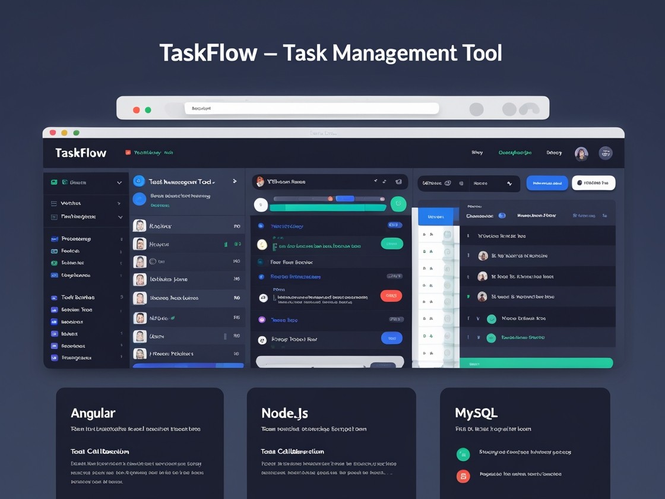
Task: Click the solid blue button in the right panel
Action: [x=547, y=183]
